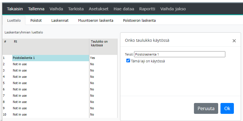The image size is (243, 121).
Task: Click the Teksti input field
Action: pyautogui.click(x=179, y=54)
